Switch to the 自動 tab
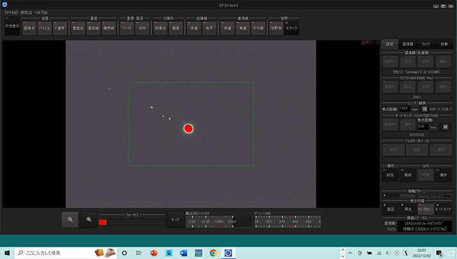The width and height of the screenshot is (457, 259). pos(444,44)
